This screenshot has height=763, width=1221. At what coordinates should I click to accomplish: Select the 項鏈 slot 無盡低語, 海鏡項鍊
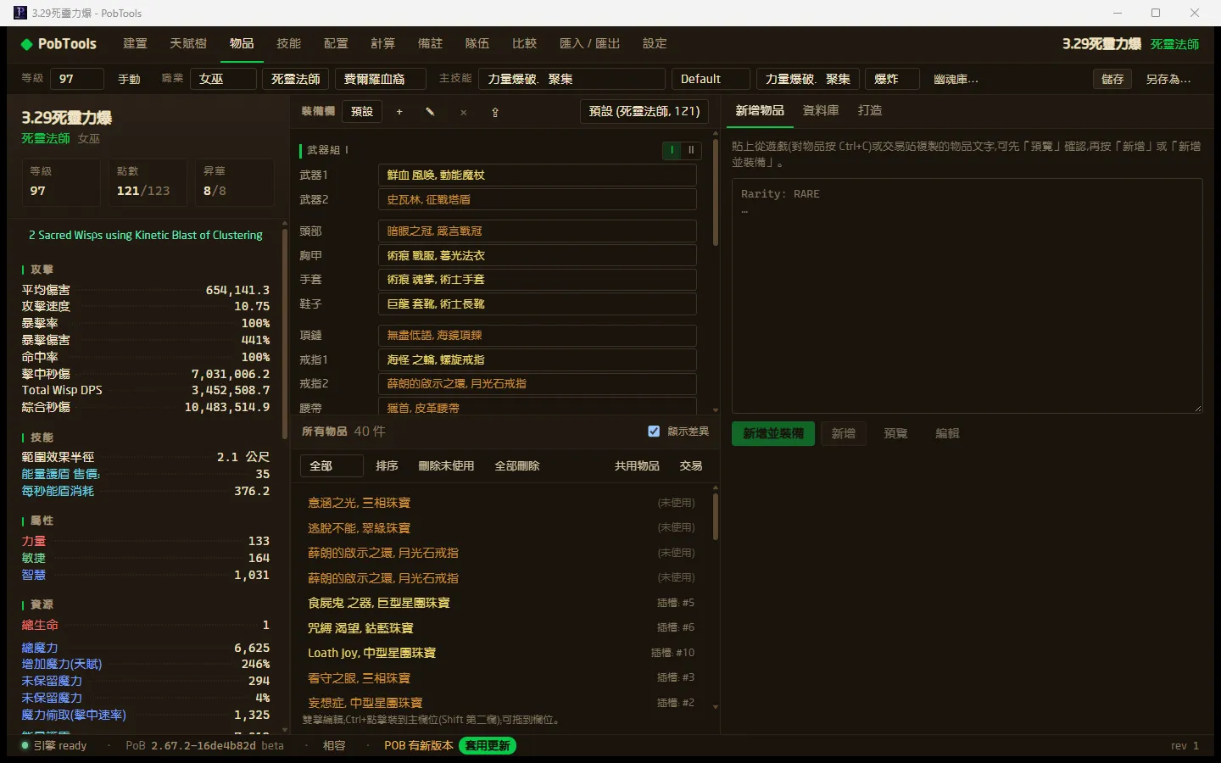tap(537, 336)
